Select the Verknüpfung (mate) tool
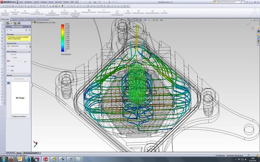The image size is (260, 162). tap(25, 12)
